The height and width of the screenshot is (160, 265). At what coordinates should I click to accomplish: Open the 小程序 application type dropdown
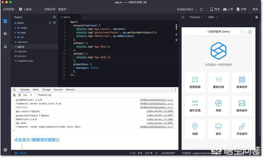pyautogui.click(x=27, y=9)
